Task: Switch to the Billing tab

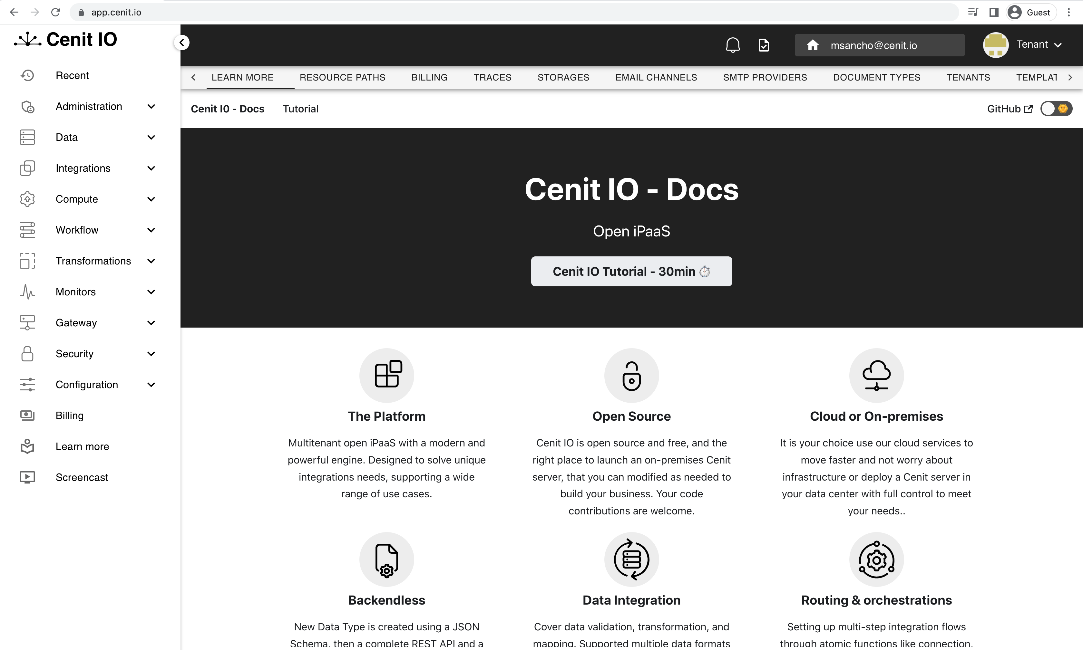Action: [429, 78]
